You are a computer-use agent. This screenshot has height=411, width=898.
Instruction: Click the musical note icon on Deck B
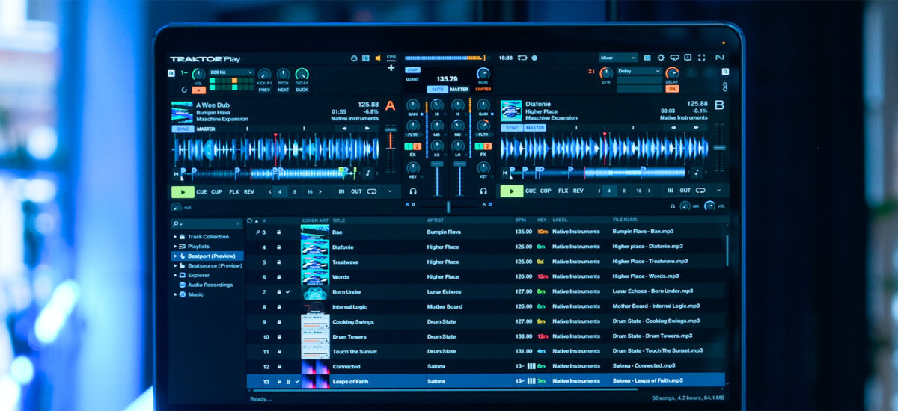coord(697,173)
